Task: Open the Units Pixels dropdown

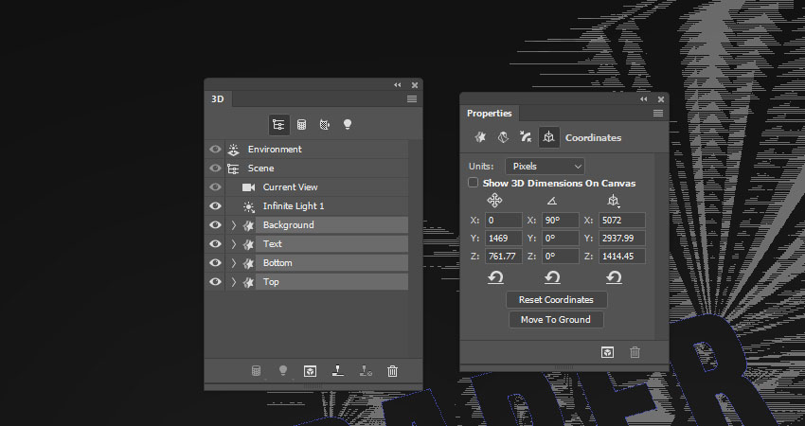Action: pyautogui.click(x=545, y=167)
